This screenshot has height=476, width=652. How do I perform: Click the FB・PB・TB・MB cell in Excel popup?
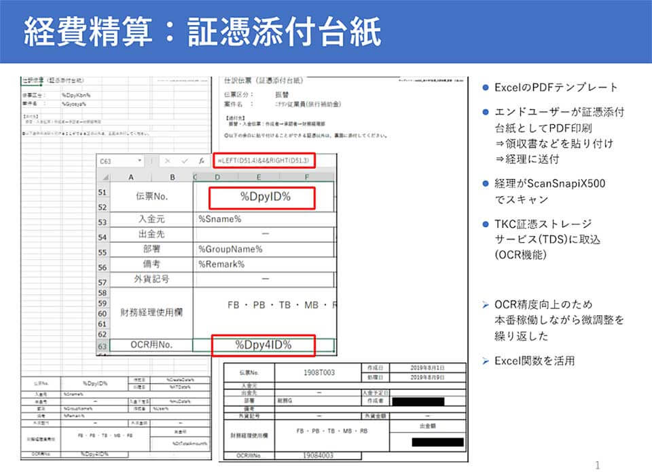point(264,312)
